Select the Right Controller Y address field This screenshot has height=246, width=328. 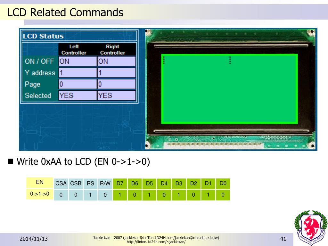pos(117,73)
